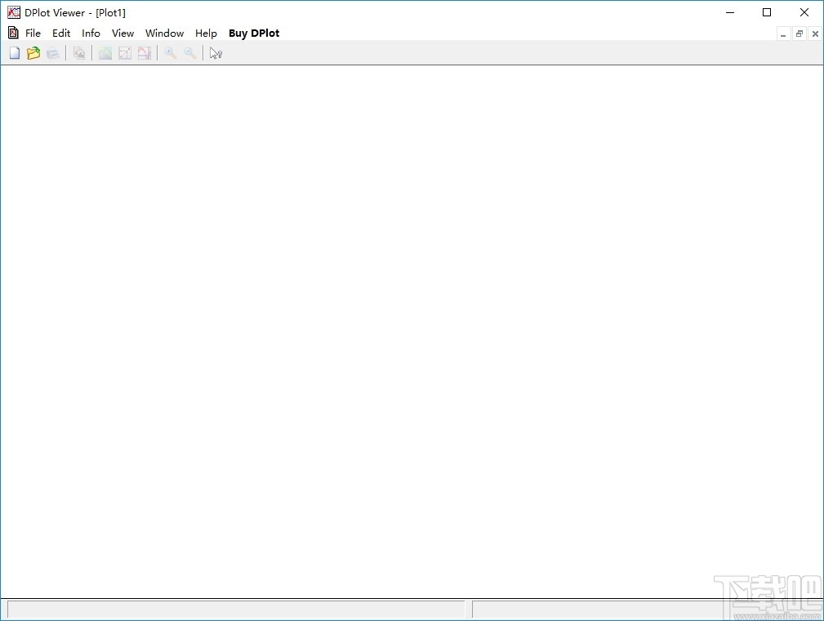The image size is (824, 621).
Task: Copy the plot picture to clipboard
Action: [79, 52]
